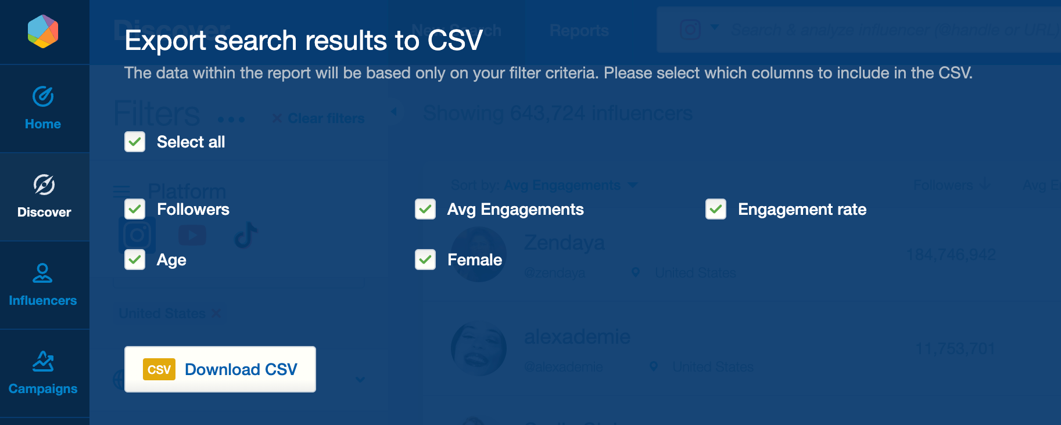The image size is (1061, 425).
Task: Select the TikTok platform icon
Action: [246, 235]
